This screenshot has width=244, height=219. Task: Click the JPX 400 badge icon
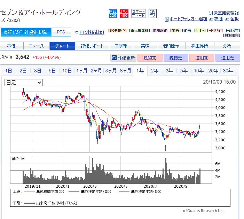124,14
